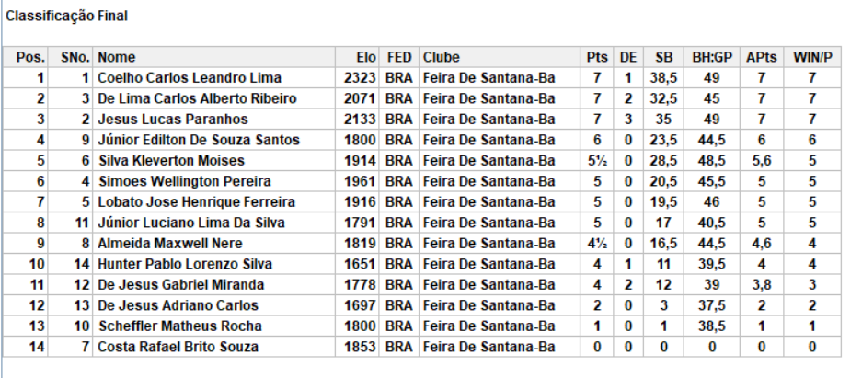Select Silva Kleverton Moises name
Image resolution: width=862 pixels, height=378 pixels.
pos(171,161)
